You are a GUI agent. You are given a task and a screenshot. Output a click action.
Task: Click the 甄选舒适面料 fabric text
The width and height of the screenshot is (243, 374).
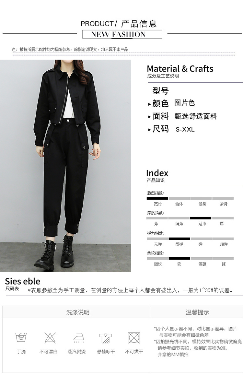click(x=196, y=116)
